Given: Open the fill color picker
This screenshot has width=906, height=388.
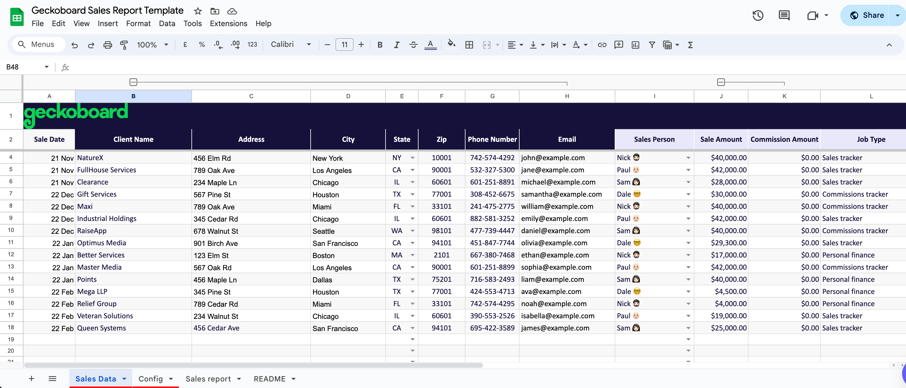Looking at the screenshot, I should 451,44.
